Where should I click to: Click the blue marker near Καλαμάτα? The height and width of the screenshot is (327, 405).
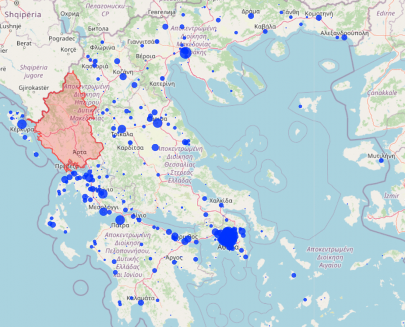133,298
